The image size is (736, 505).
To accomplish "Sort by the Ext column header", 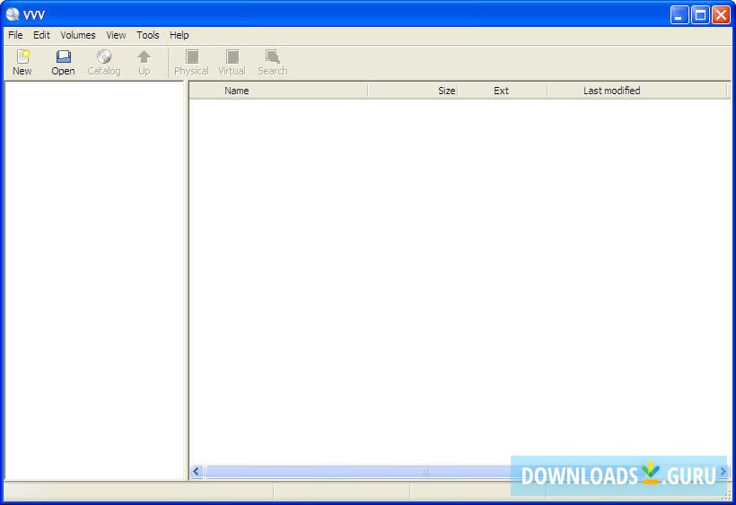I will click(503, 91).
